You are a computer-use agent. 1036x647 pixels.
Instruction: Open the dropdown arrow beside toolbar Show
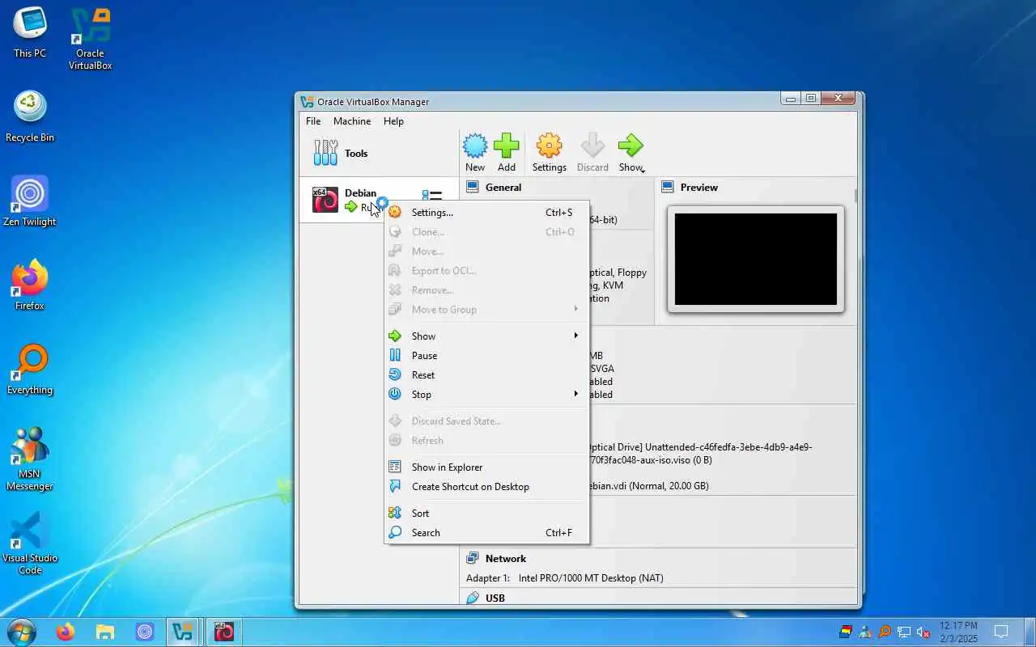tap(643, 170)
